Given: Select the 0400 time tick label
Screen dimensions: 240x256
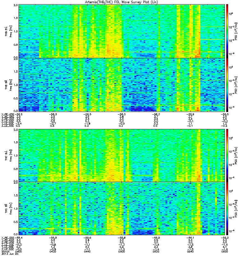Looking at the screenshot, I should pyautogui.click(x=18, y=252).
